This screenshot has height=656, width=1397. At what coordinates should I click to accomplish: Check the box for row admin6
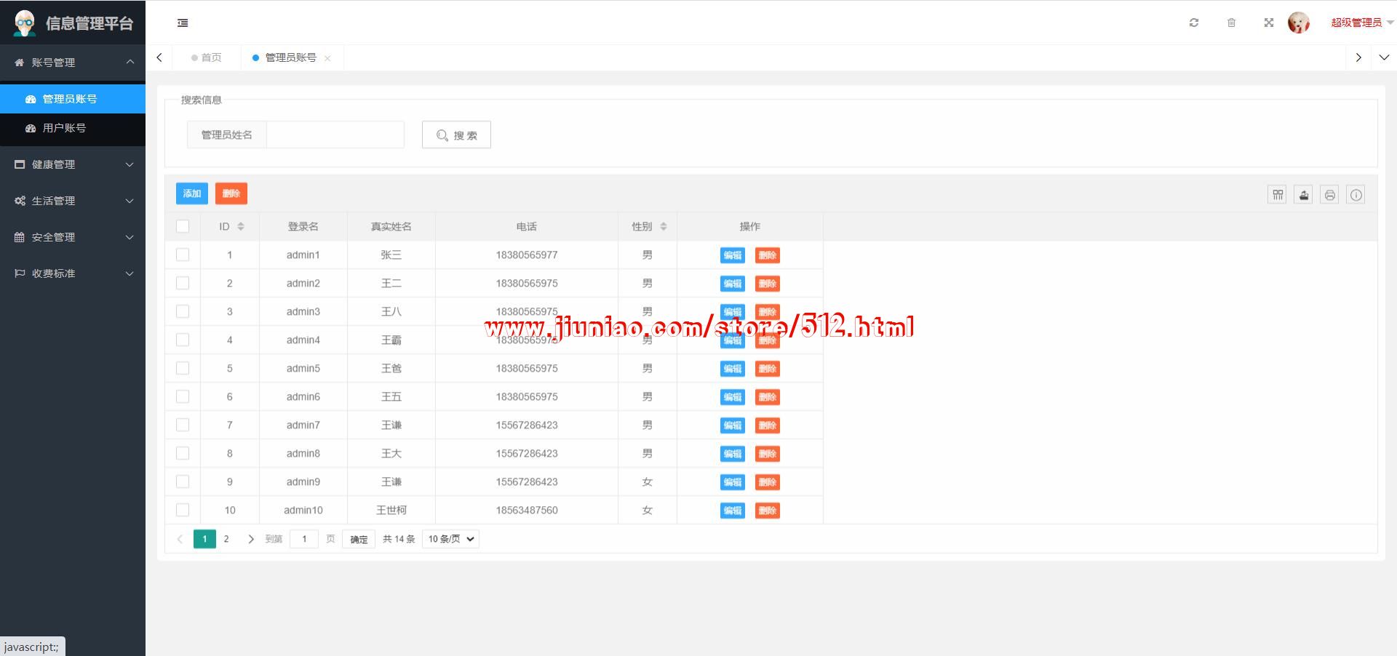click(x=183, y=396)
